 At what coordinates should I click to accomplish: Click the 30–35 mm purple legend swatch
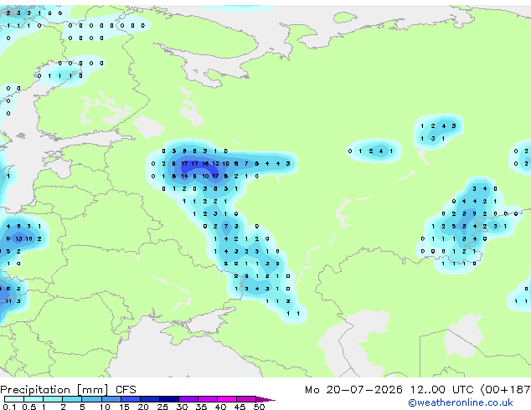pos(188,399)
